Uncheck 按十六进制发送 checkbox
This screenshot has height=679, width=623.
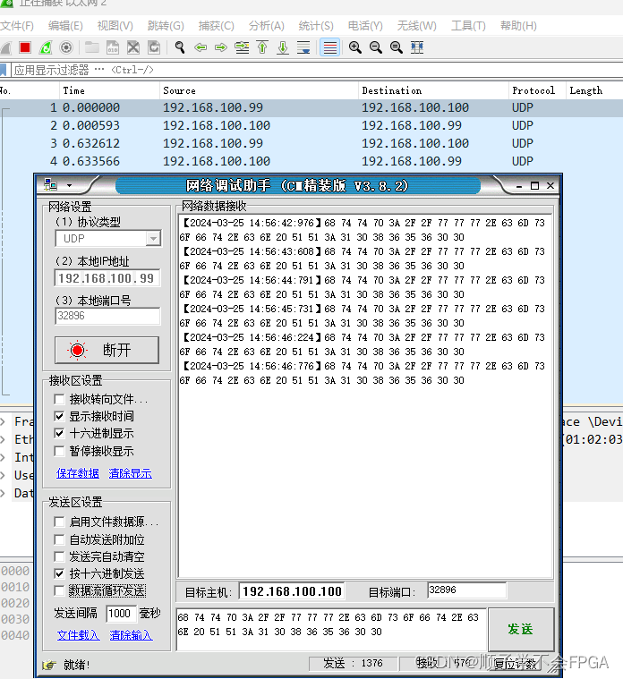tap(59, 573)
